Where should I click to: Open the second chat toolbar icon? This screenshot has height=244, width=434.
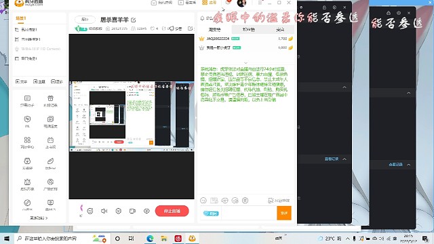coord(214,201)
